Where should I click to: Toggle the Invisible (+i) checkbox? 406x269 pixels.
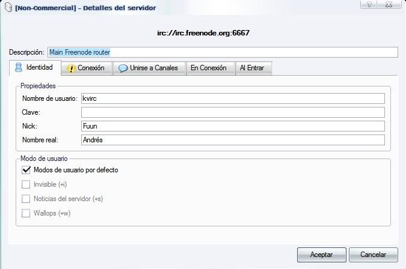pos(26,184)
